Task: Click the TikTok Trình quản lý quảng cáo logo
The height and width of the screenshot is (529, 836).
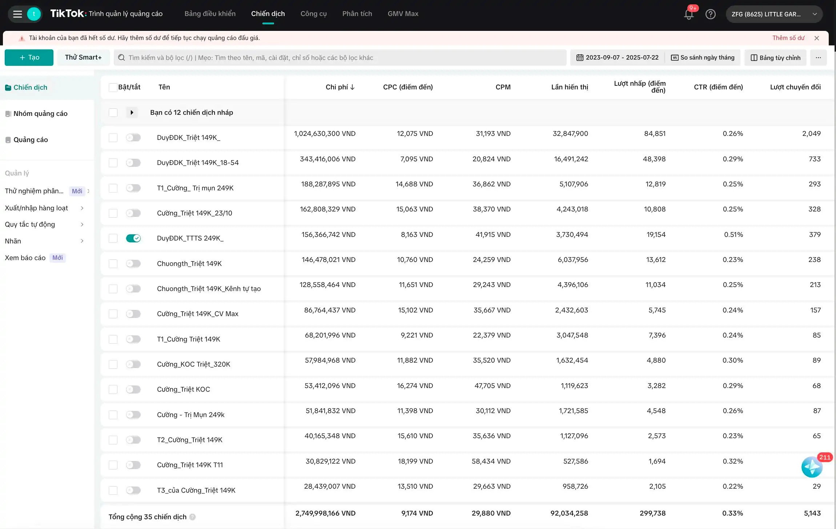Action: point(106,14)
